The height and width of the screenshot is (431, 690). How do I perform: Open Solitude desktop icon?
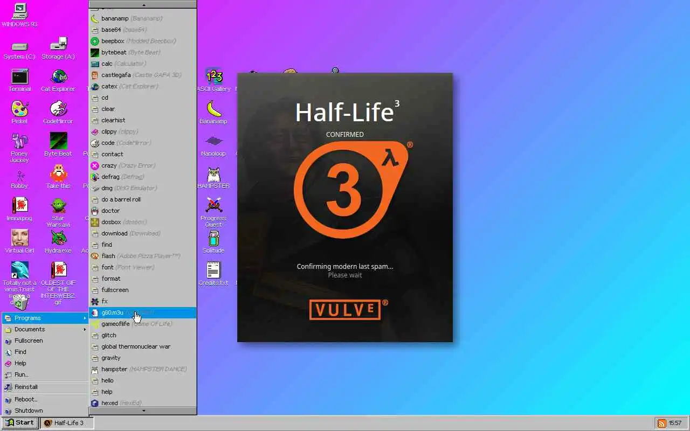pyautogui.click(x=214, y=242)
